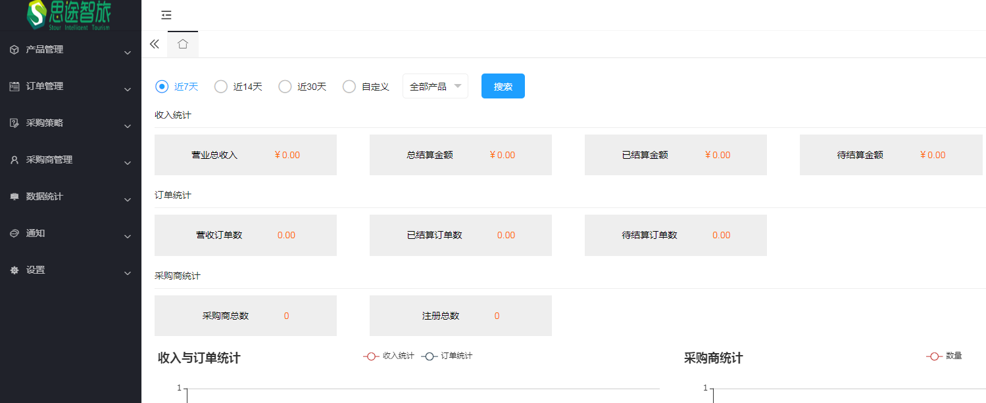The image size is (986, 403).
Task: Click the 采购策略 sidebar icon
Action: pos(14,123)
